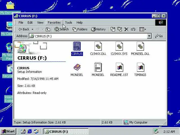Click the Undo toolbar icon

(133, 29)
